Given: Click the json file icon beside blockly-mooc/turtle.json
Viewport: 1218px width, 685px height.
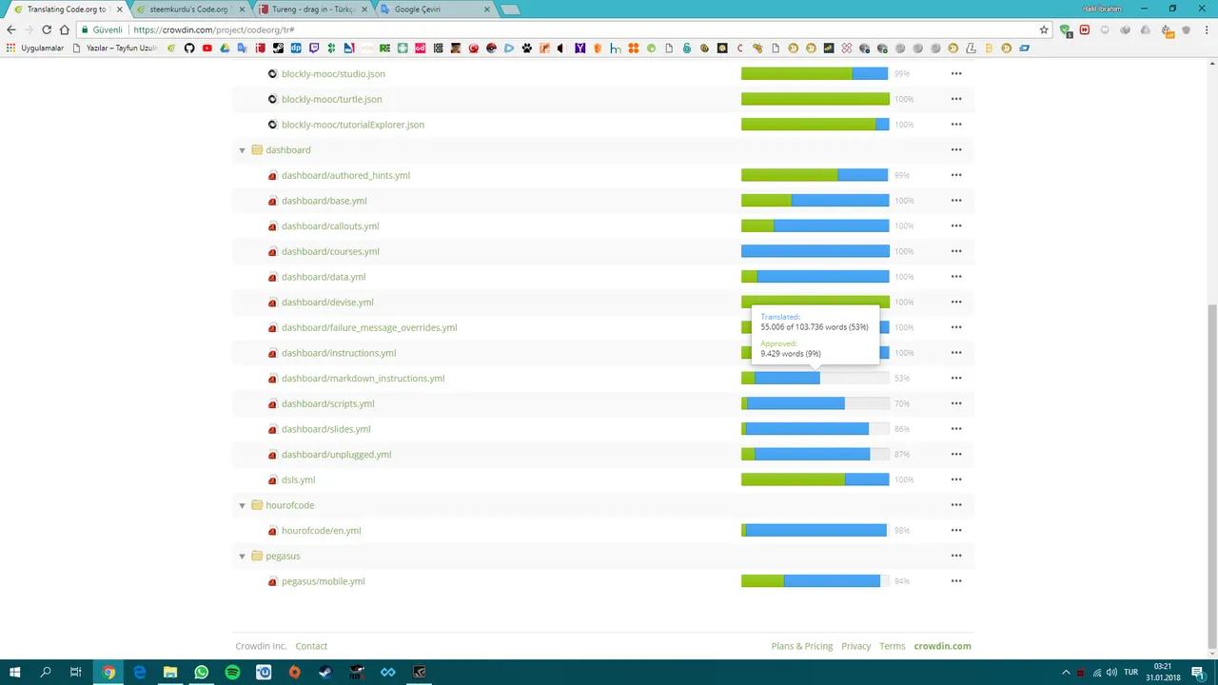Looking at the screenshot, I should (x=272, y=99).
